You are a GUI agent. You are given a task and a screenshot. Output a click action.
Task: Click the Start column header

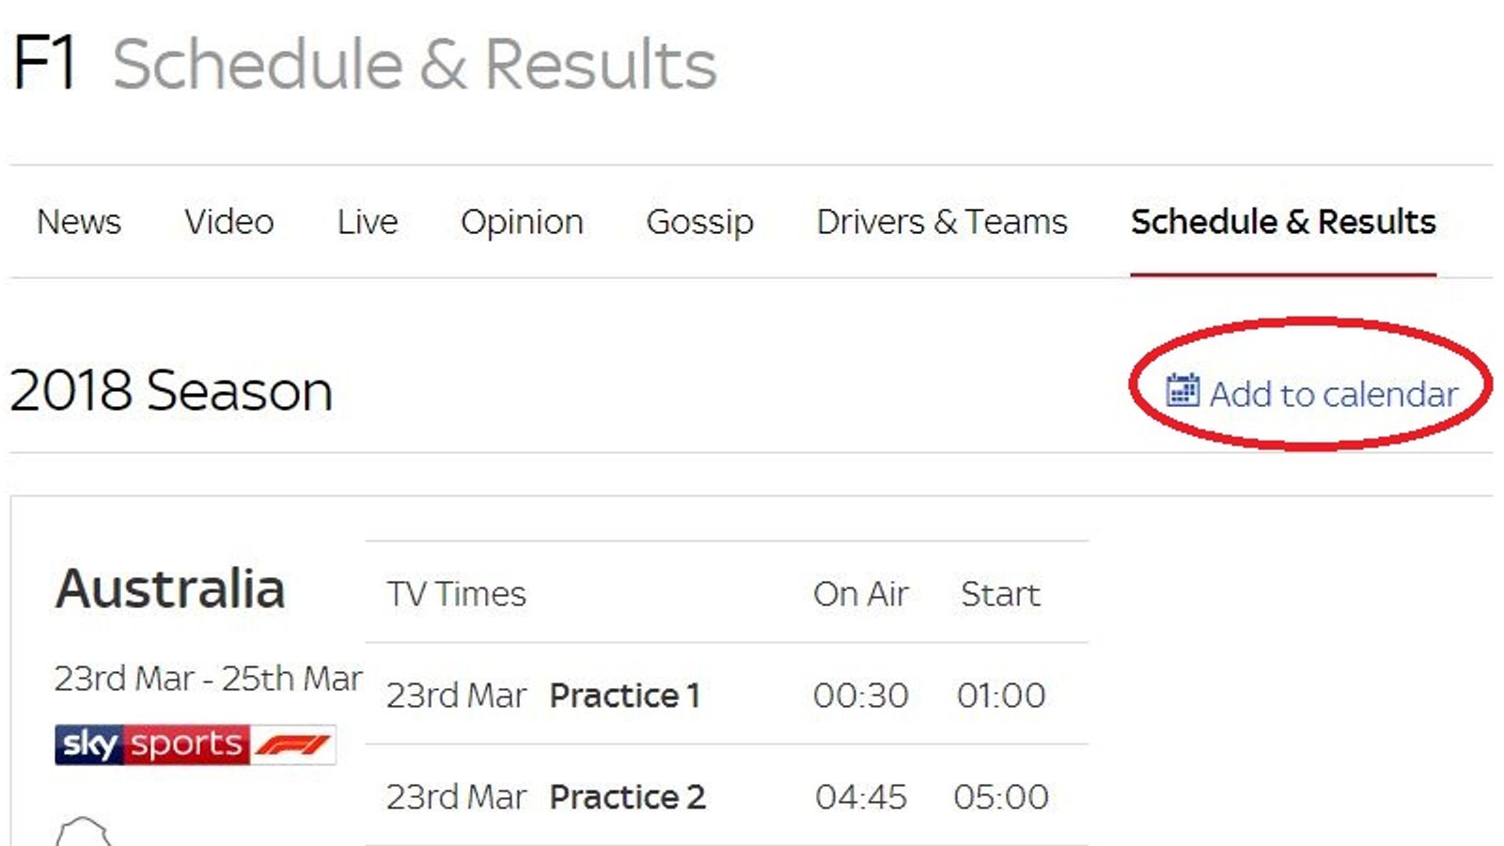999,593
